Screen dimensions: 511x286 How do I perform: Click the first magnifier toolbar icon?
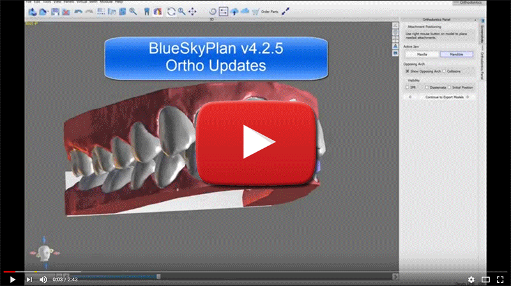pyautogui.click(x=133, y=11)
